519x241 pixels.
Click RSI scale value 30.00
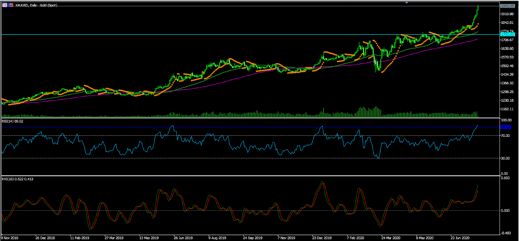(x=505, y=158)
